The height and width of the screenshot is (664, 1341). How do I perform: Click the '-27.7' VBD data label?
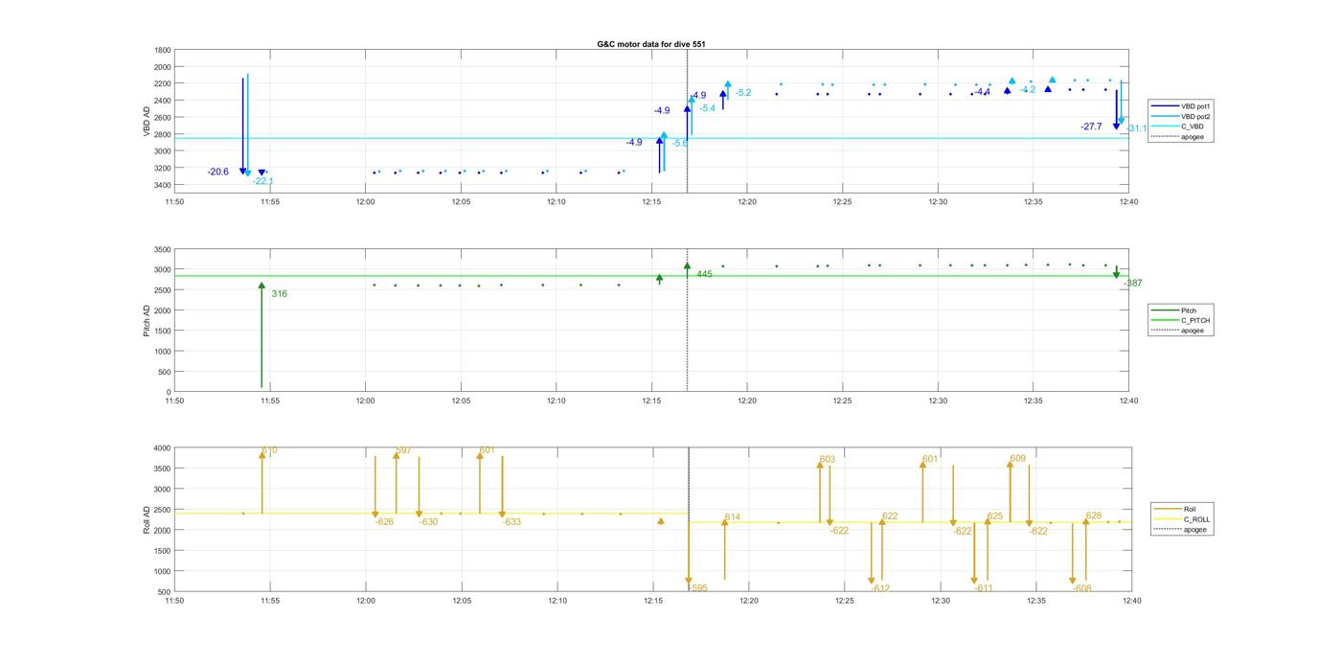click(x=1091, y=126)
